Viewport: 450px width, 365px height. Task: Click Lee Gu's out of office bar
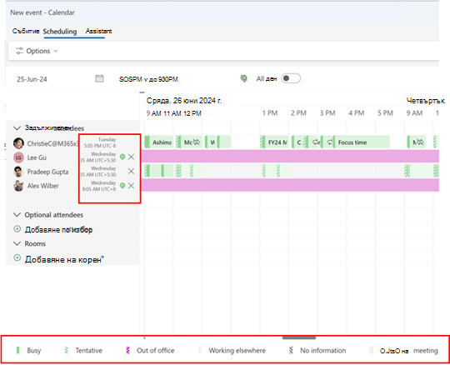pos(290,157)
